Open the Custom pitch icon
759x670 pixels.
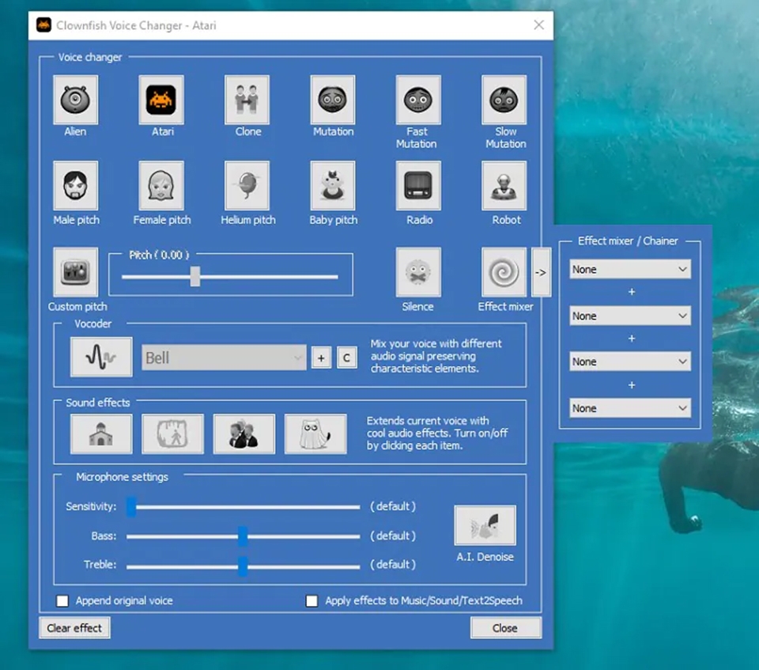[76, 272]
